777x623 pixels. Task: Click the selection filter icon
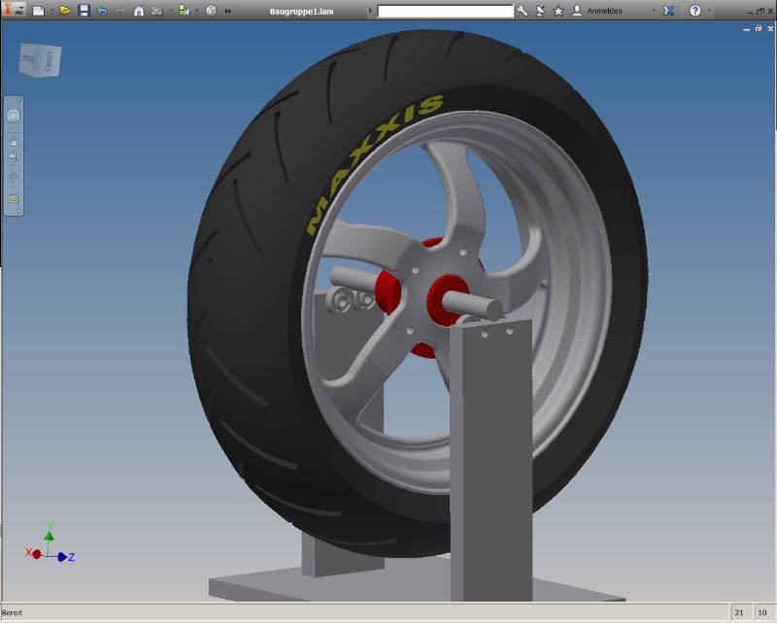[x=184, y=11]
